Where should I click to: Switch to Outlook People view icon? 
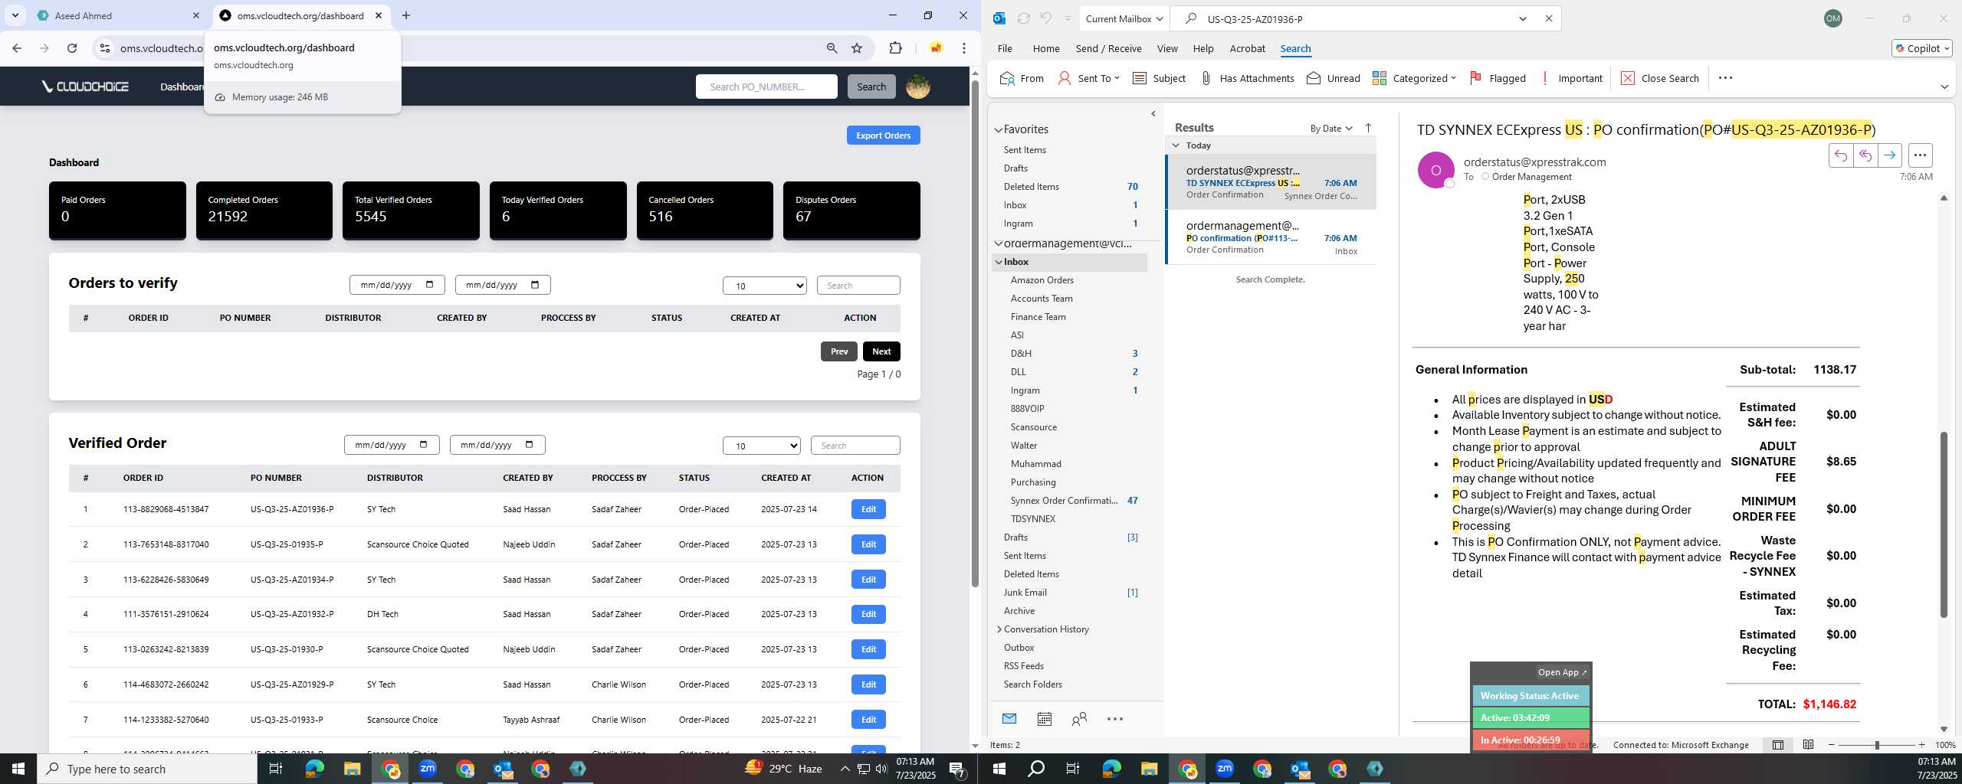[1079, 719]
